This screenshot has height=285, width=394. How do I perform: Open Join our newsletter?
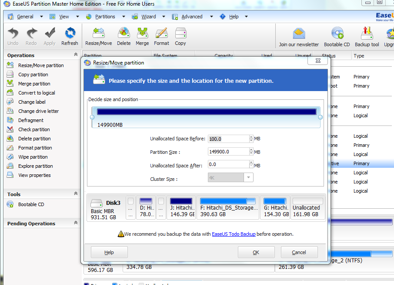[299, 37]
